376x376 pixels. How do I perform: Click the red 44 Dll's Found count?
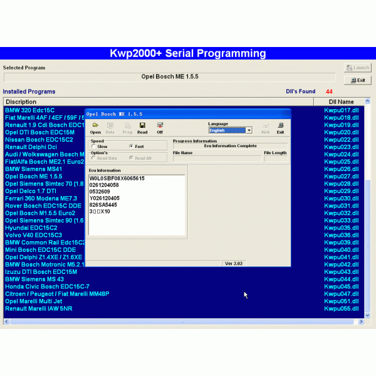click(329, 91)
